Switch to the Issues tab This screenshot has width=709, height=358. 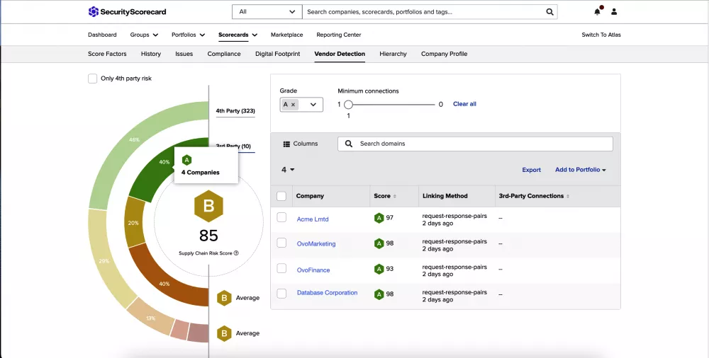[184, 54]
